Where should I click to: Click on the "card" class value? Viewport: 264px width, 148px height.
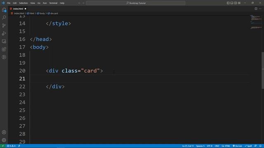coord(90,71)
